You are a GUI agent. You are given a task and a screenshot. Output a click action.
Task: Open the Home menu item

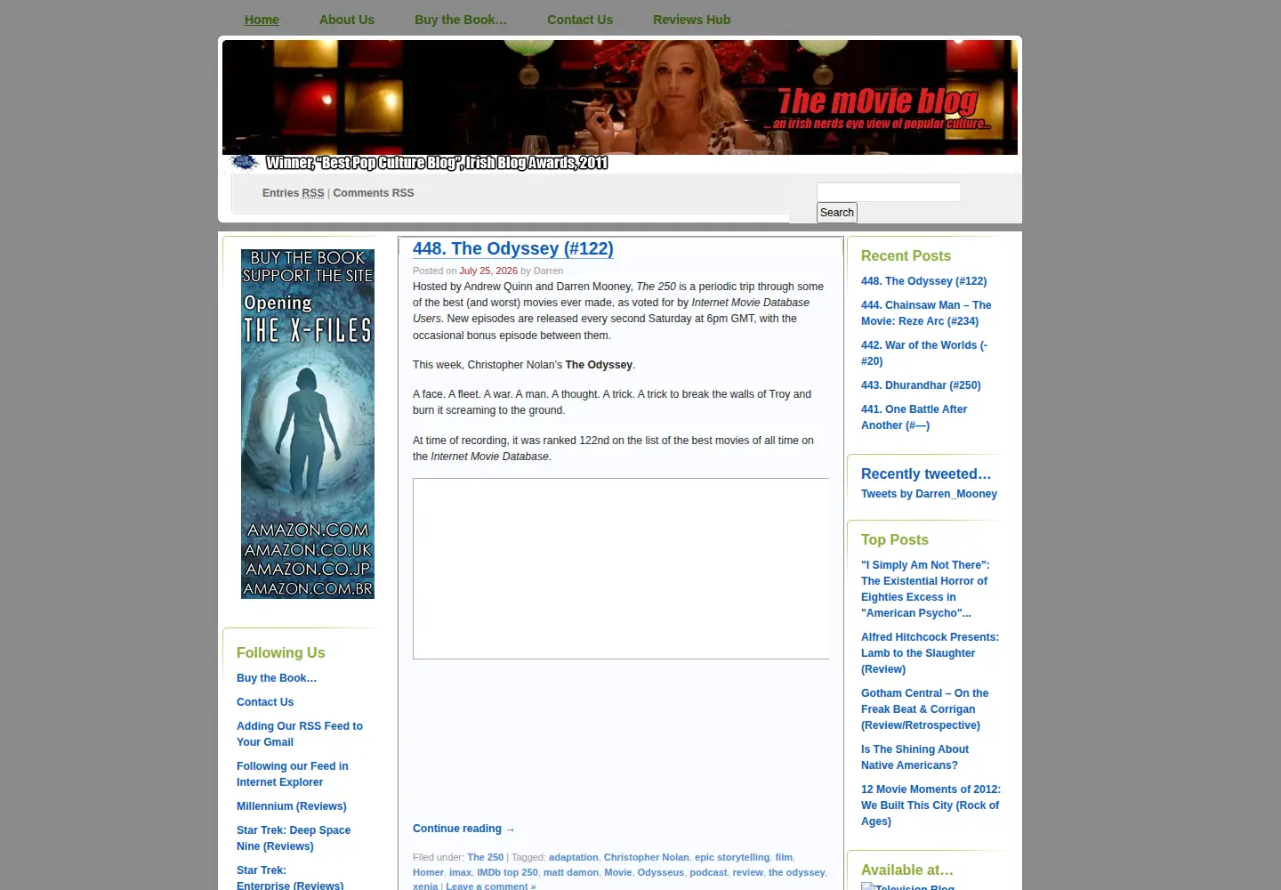tap(262, 20)
